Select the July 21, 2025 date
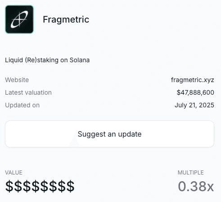 pos(194,105)
